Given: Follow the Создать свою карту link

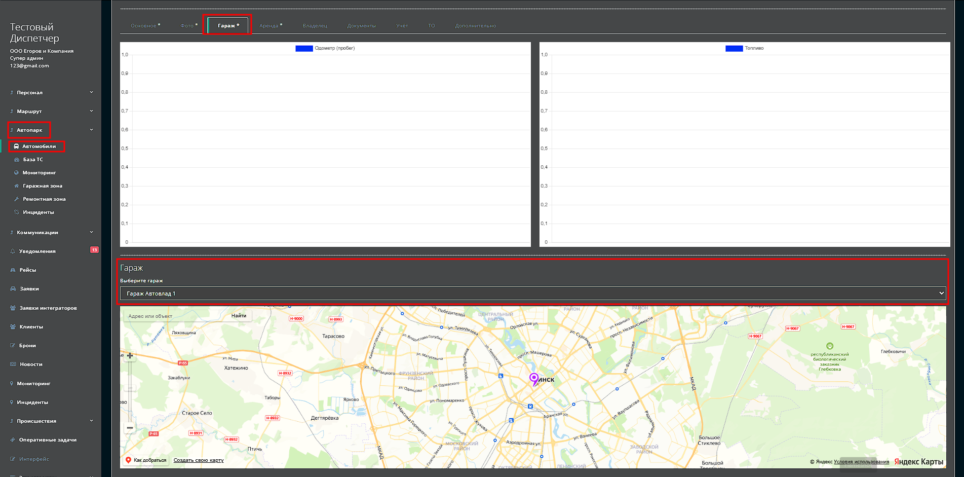Looking at the screenshot, I should pyautogui.click(x=199, y=460).
